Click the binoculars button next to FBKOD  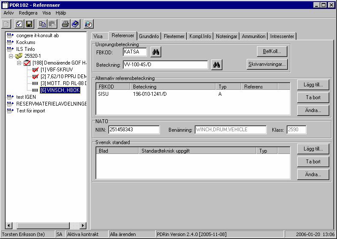coord(156,52)
